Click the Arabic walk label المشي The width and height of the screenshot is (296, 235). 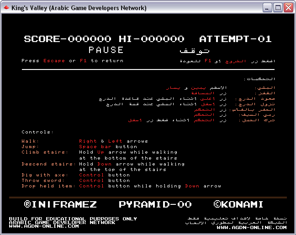264,88
